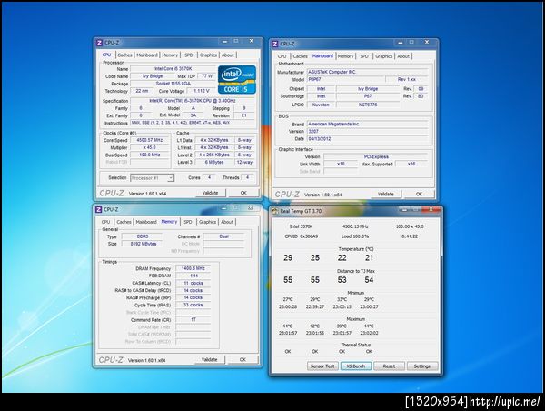Click the CPUID 0x306A9 text in Real Temp
Screen dimensions: 545x411
tap(301, 236)
